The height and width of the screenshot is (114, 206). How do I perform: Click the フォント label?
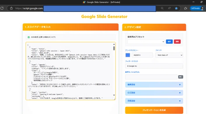tap(159, 50)
